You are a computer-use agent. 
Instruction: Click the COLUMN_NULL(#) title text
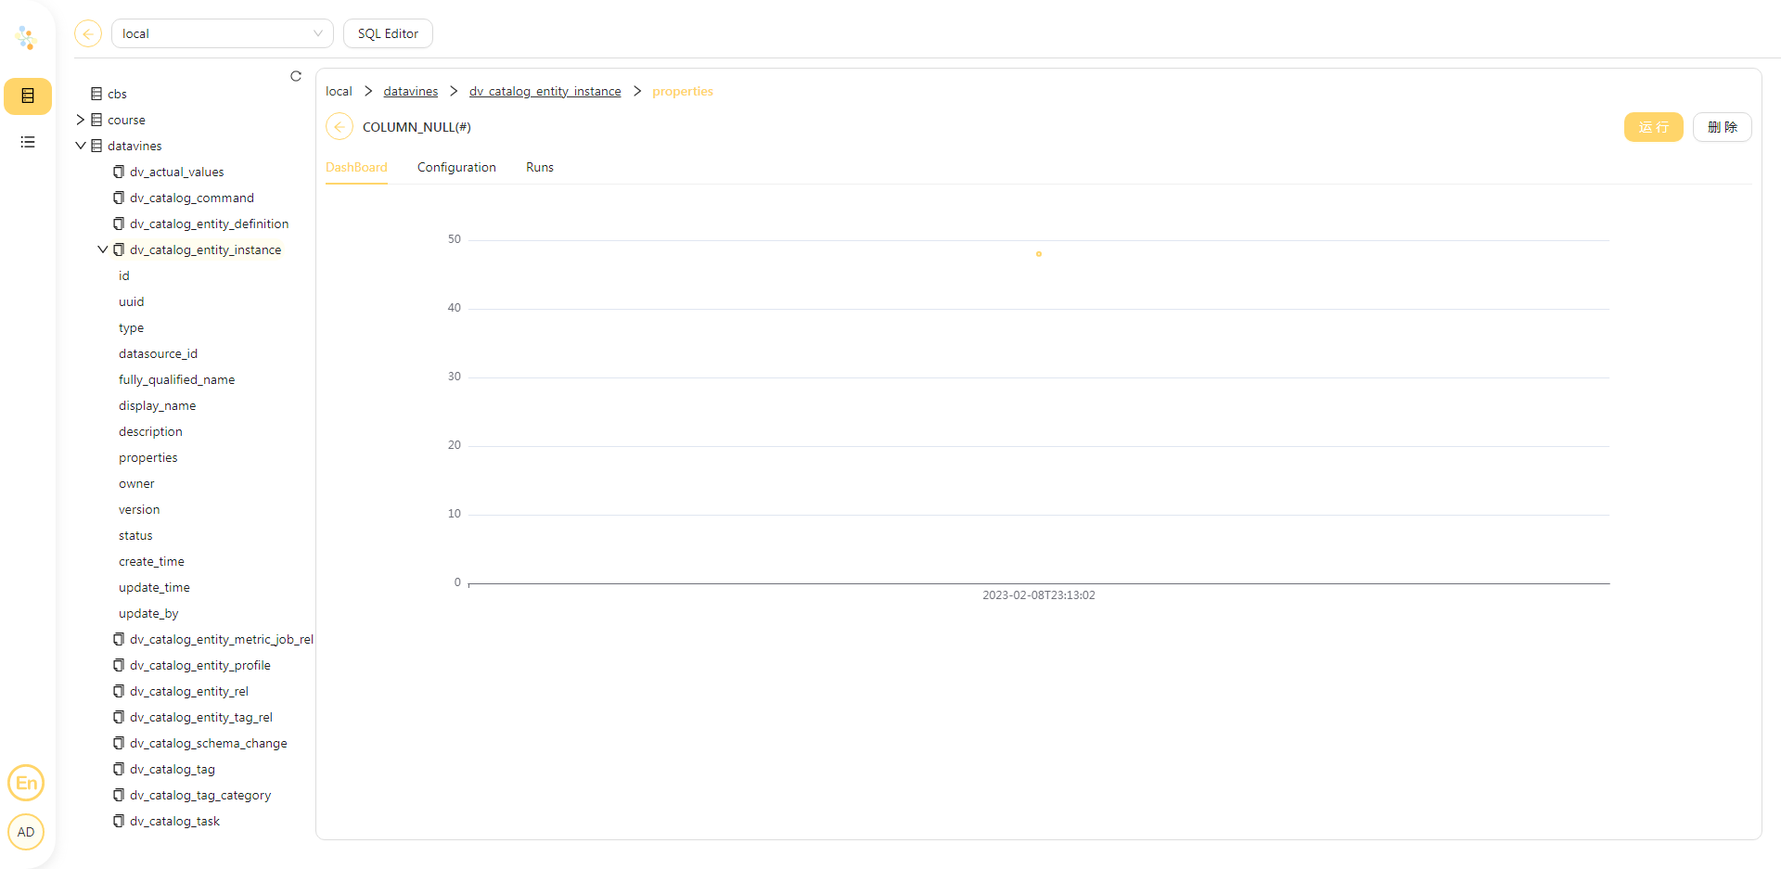[416, 127]
